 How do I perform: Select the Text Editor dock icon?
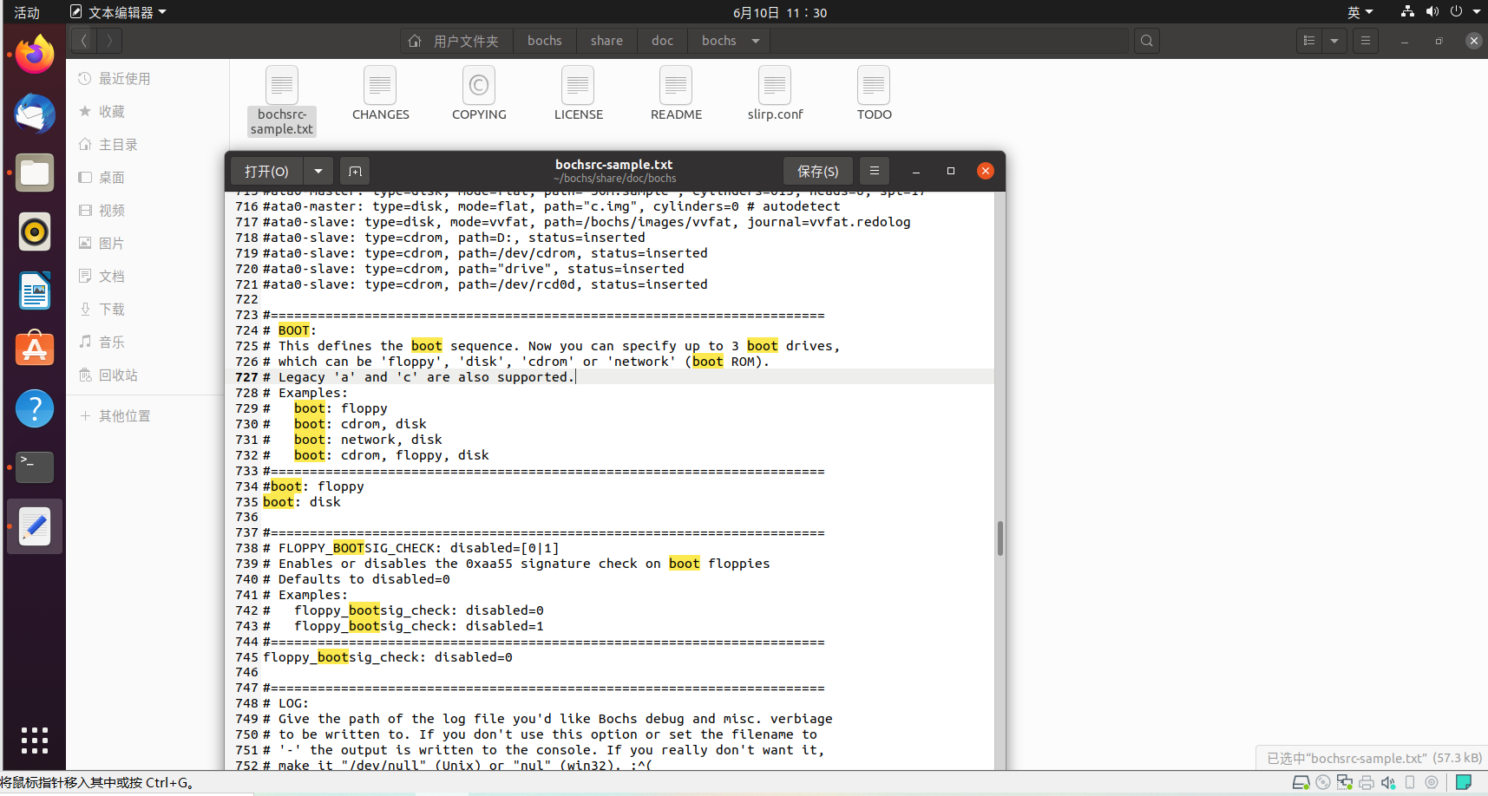point(35,526)
